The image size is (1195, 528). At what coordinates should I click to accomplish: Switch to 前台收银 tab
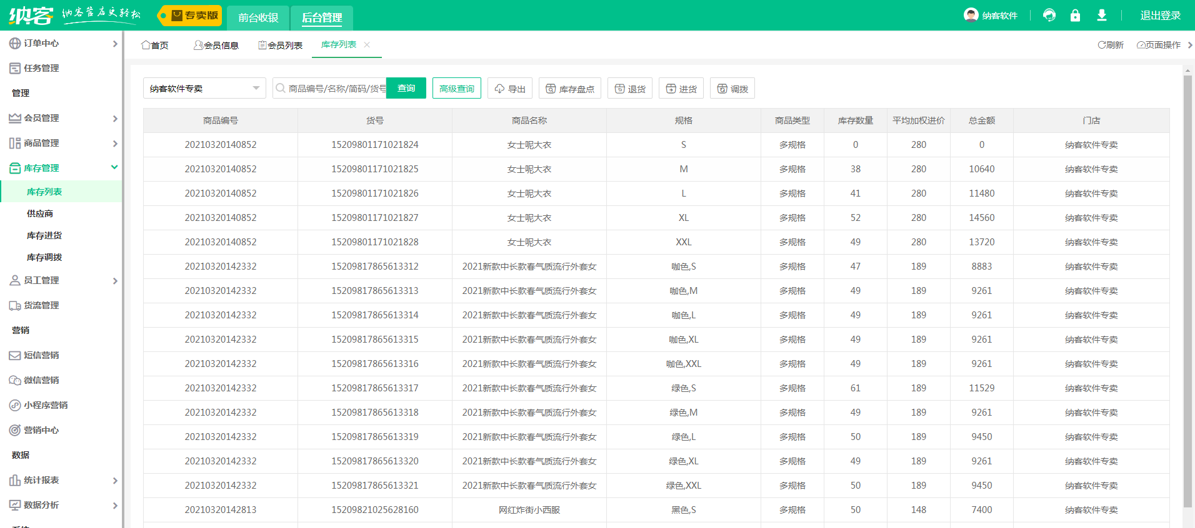(258, 17)
